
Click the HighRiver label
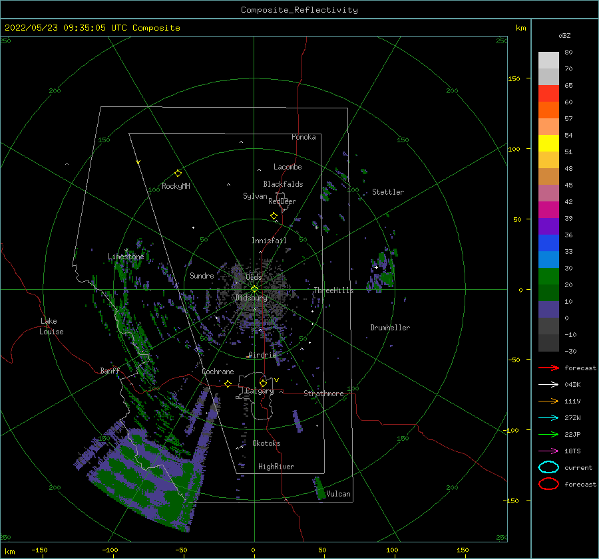276,467
